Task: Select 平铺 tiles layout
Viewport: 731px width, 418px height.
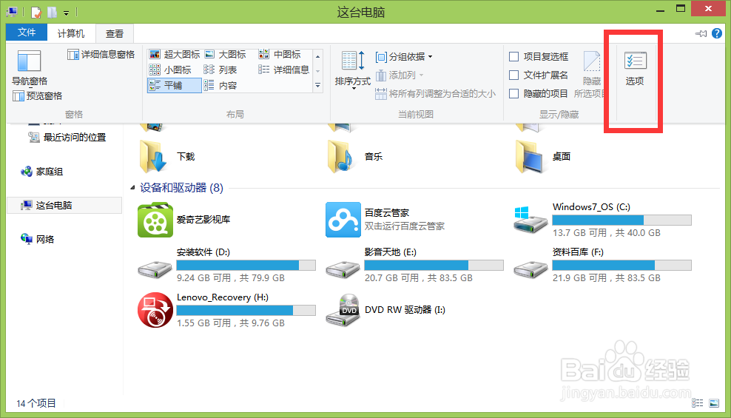Action: point(174,85)
